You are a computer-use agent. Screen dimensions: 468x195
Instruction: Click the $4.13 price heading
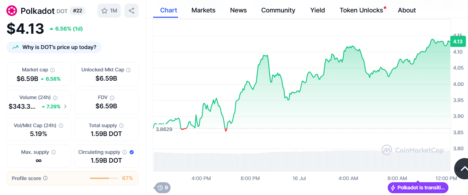coord(25,29)
